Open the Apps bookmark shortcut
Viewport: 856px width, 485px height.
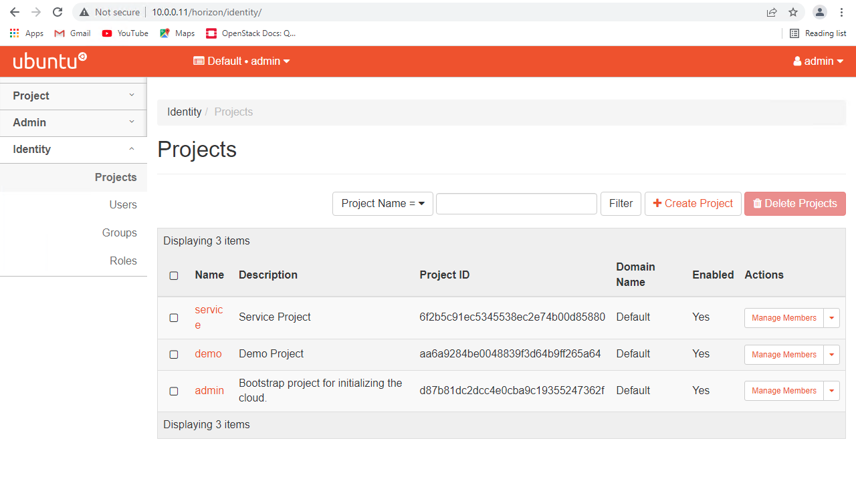[27, 33]
